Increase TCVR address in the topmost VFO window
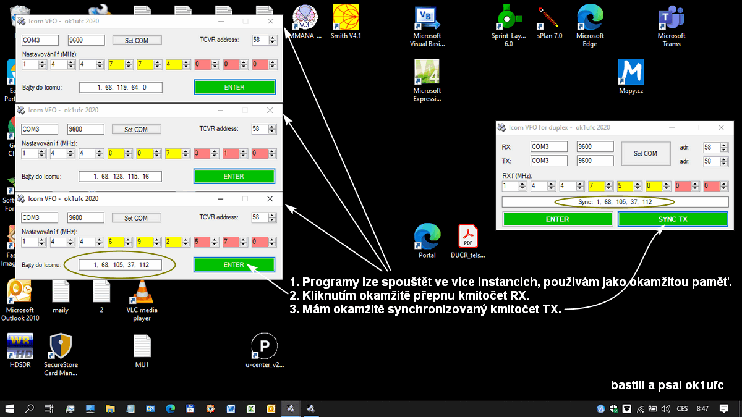This screenshot has width=742, height=417. pyautogui.click(x=272, y=38)
